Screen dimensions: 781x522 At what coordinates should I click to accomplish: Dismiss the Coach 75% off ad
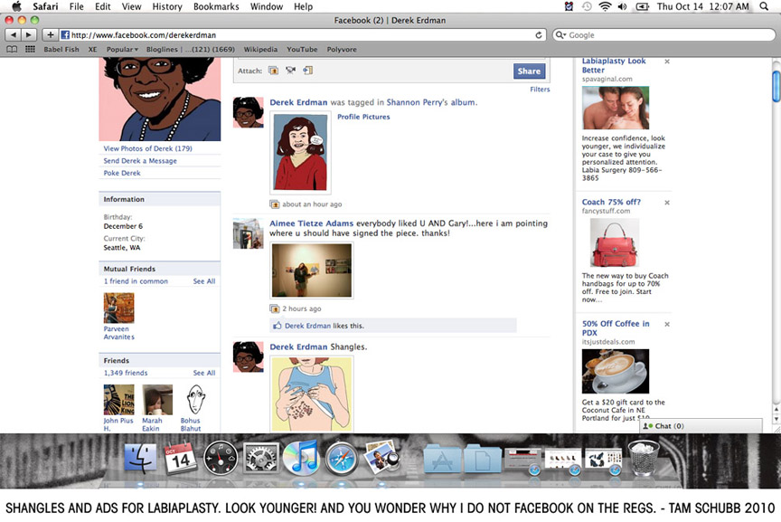[x=667, y=203]
